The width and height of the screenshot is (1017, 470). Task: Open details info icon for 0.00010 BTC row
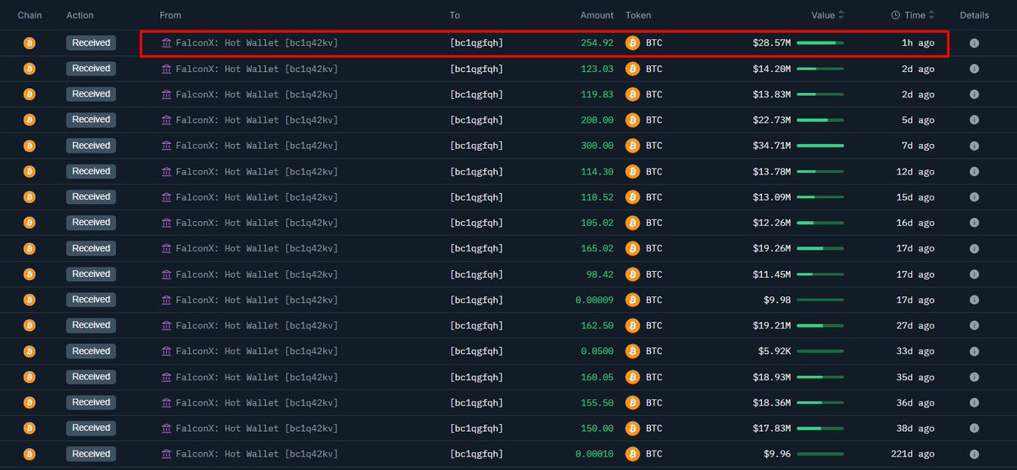point(974,454)
